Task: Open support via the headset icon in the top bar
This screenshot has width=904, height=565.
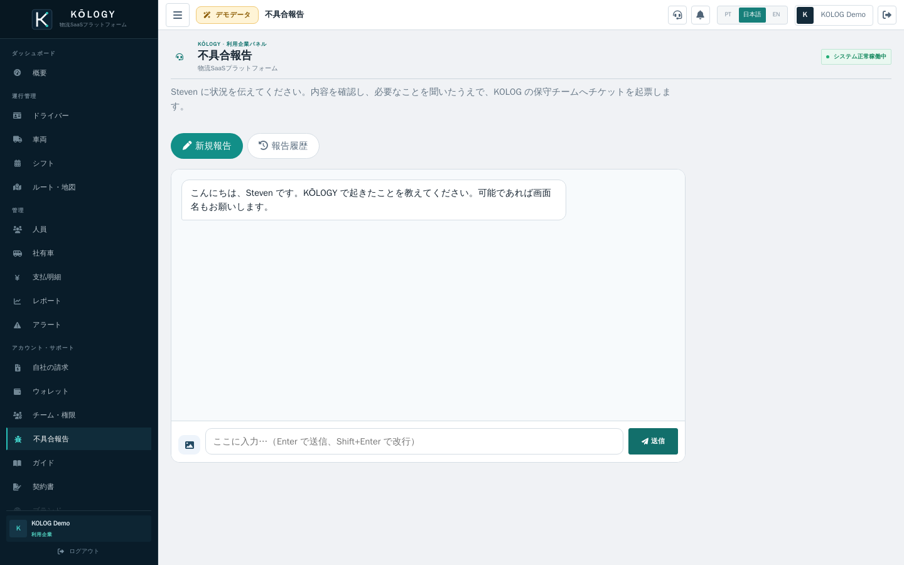Action: 677,15
